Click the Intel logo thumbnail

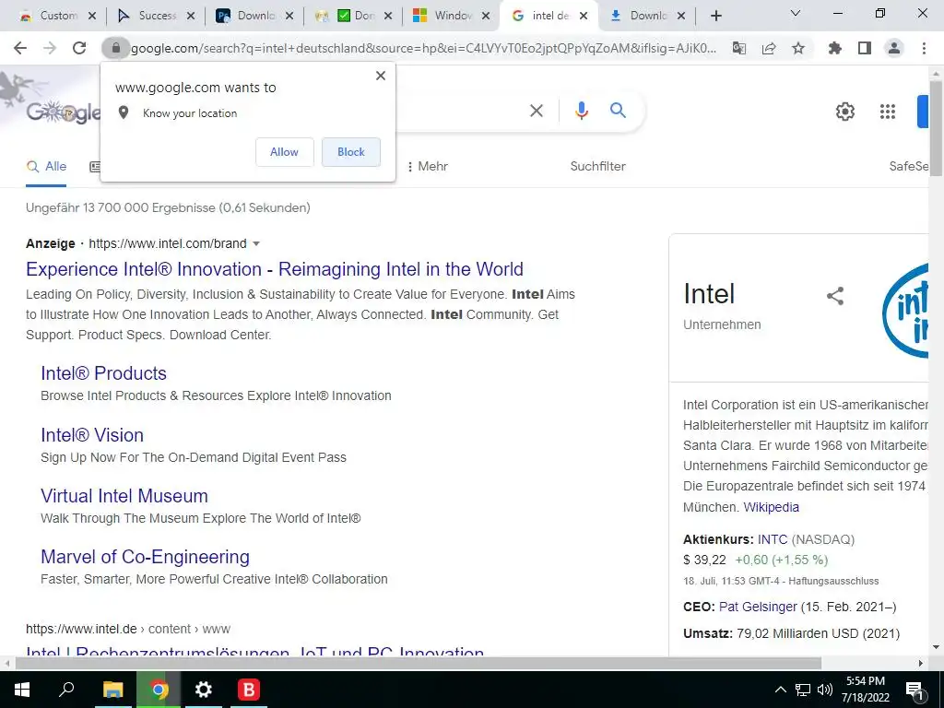pyautogui.click(x=905, y=310)
